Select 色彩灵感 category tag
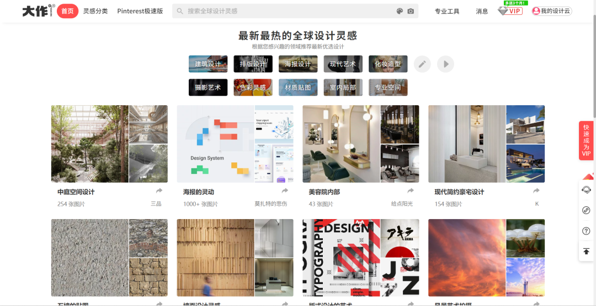 point(253,87)
